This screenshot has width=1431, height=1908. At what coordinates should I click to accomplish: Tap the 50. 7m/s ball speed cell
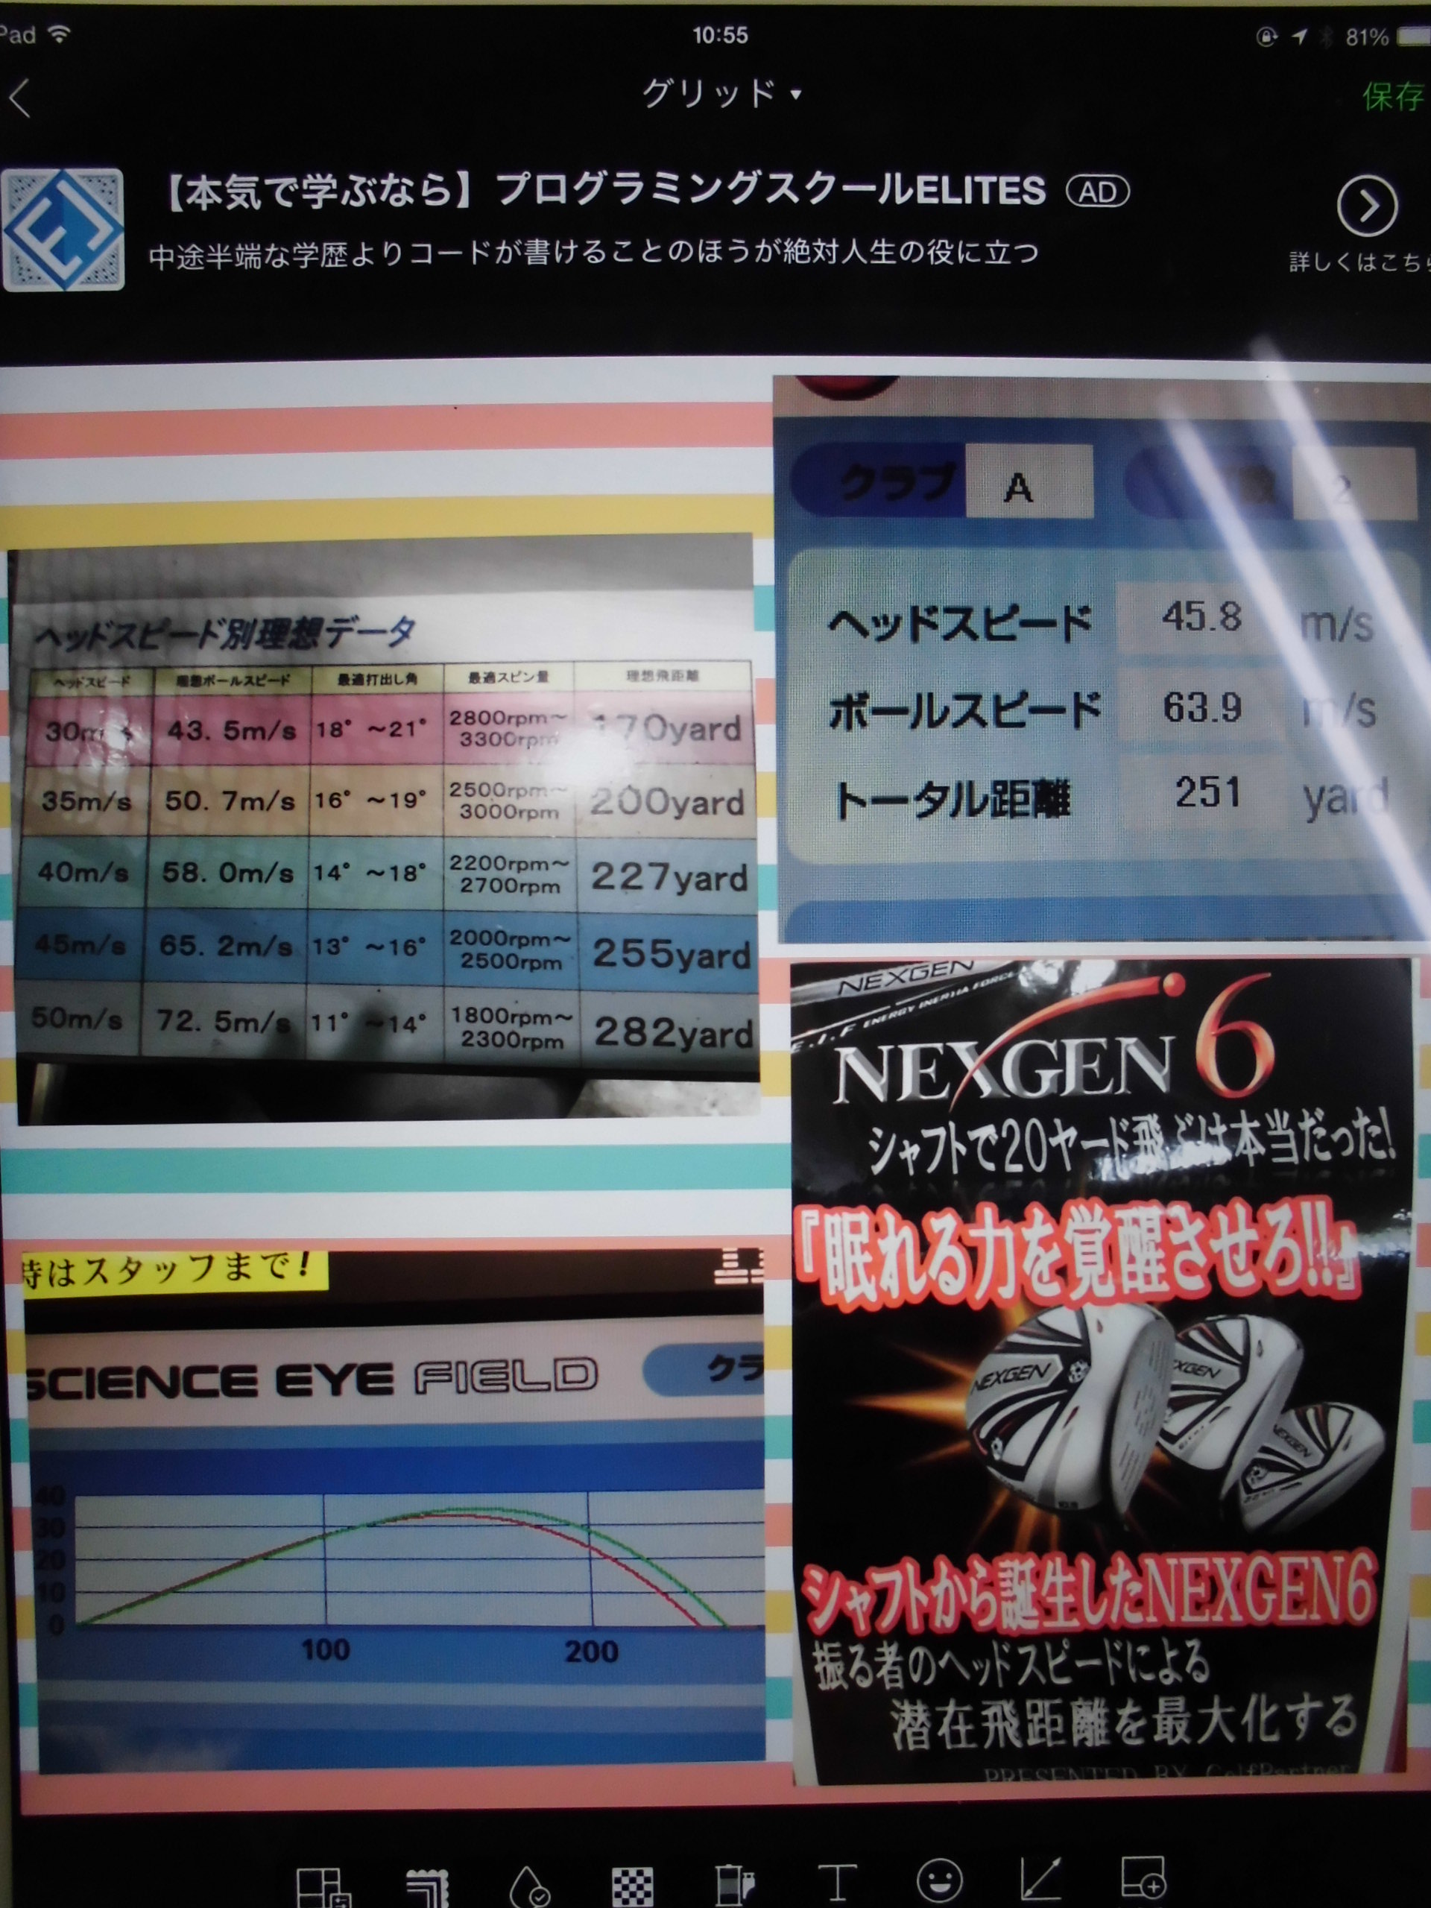[x=230, y=801]
